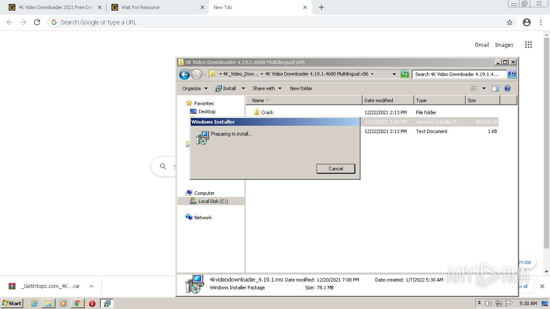The image size is (550, 309).
Task: Refresh the Explorer address bar
Action: click(404, 74)
